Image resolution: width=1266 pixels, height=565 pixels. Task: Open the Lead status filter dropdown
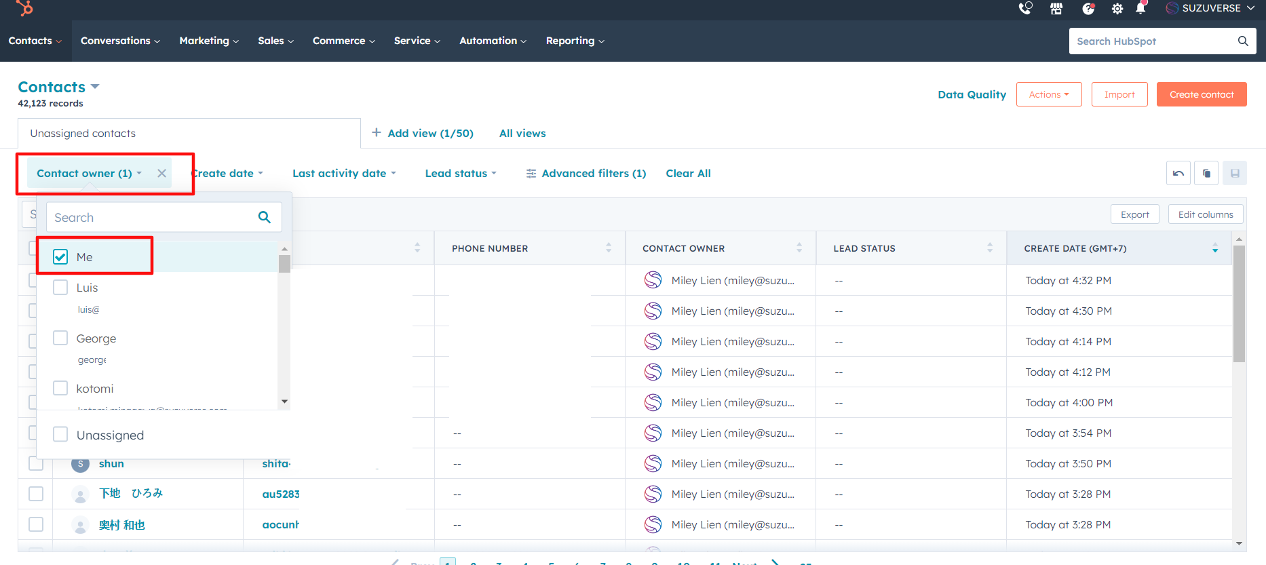point(461,173)
